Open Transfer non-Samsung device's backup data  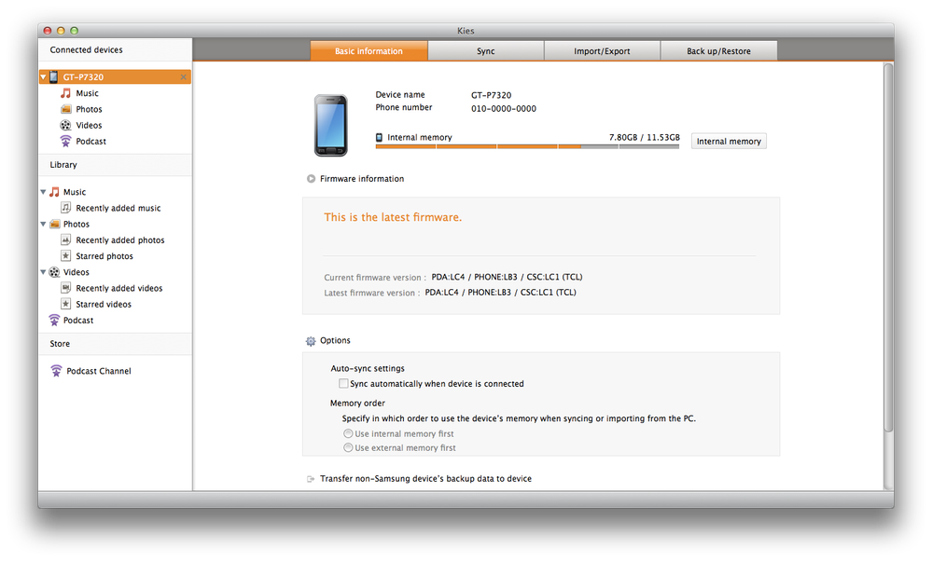coord(425,479)
